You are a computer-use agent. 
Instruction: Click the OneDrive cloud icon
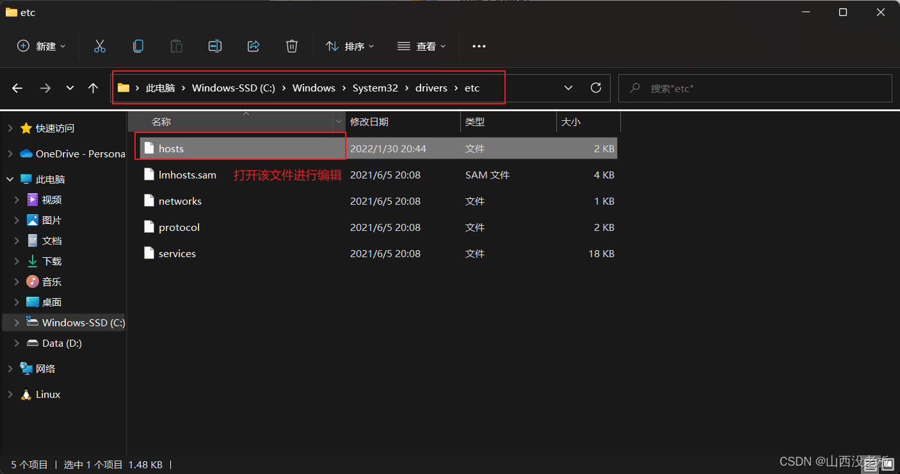click(x=26, y=154)
